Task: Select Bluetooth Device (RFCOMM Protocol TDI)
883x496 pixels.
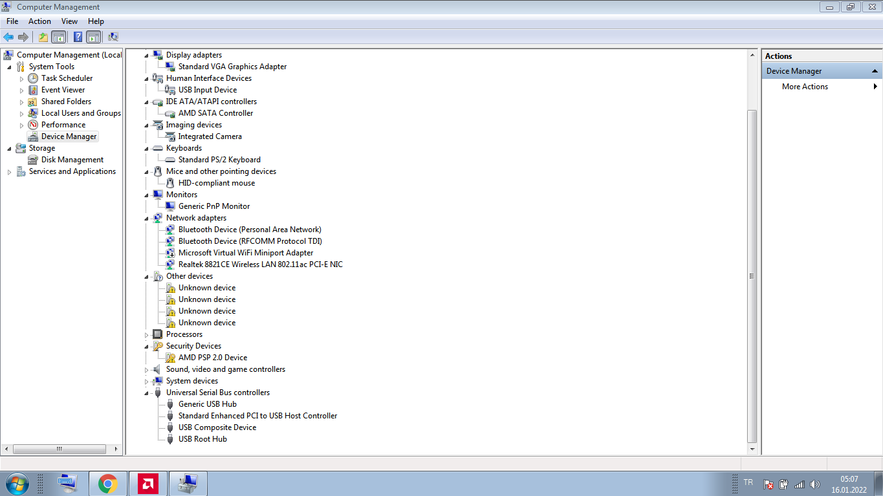Action: [250, 241]
